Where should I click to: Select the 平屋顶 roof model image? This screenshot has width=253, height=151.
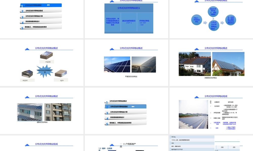coord(46,55)
